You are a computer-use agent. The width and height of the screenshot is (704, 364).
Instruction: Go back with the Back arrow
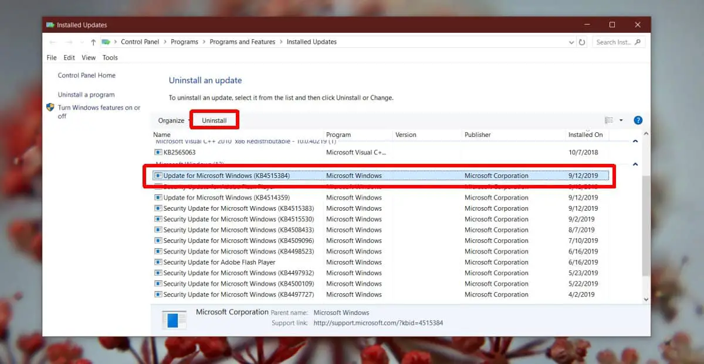53,42
